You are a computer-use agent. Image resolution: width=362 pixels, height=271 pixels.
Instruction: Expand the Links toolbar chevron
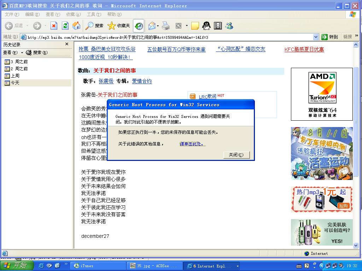[357, 36]
